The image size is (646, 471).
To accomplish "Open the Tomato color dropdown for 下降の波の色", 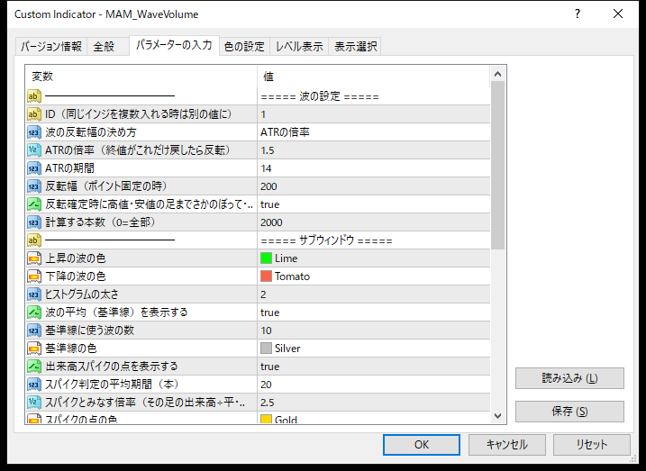I will [x=374, y=276].
